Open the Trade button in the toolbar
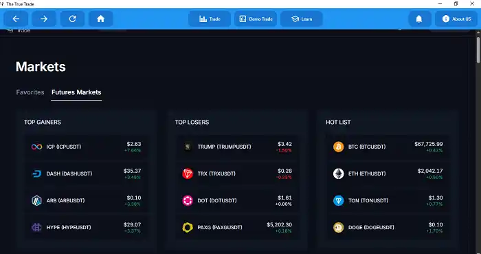Screen dimensions: 481x254 tap(210, 19)
